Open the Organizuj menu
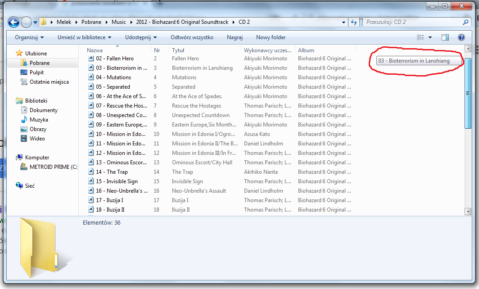Image resolution: width=479 pixels, height=289 pixels. 29,37
